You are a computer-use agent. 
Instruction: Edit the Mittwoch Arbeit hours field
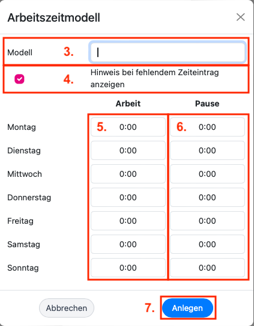click(128, 174)
